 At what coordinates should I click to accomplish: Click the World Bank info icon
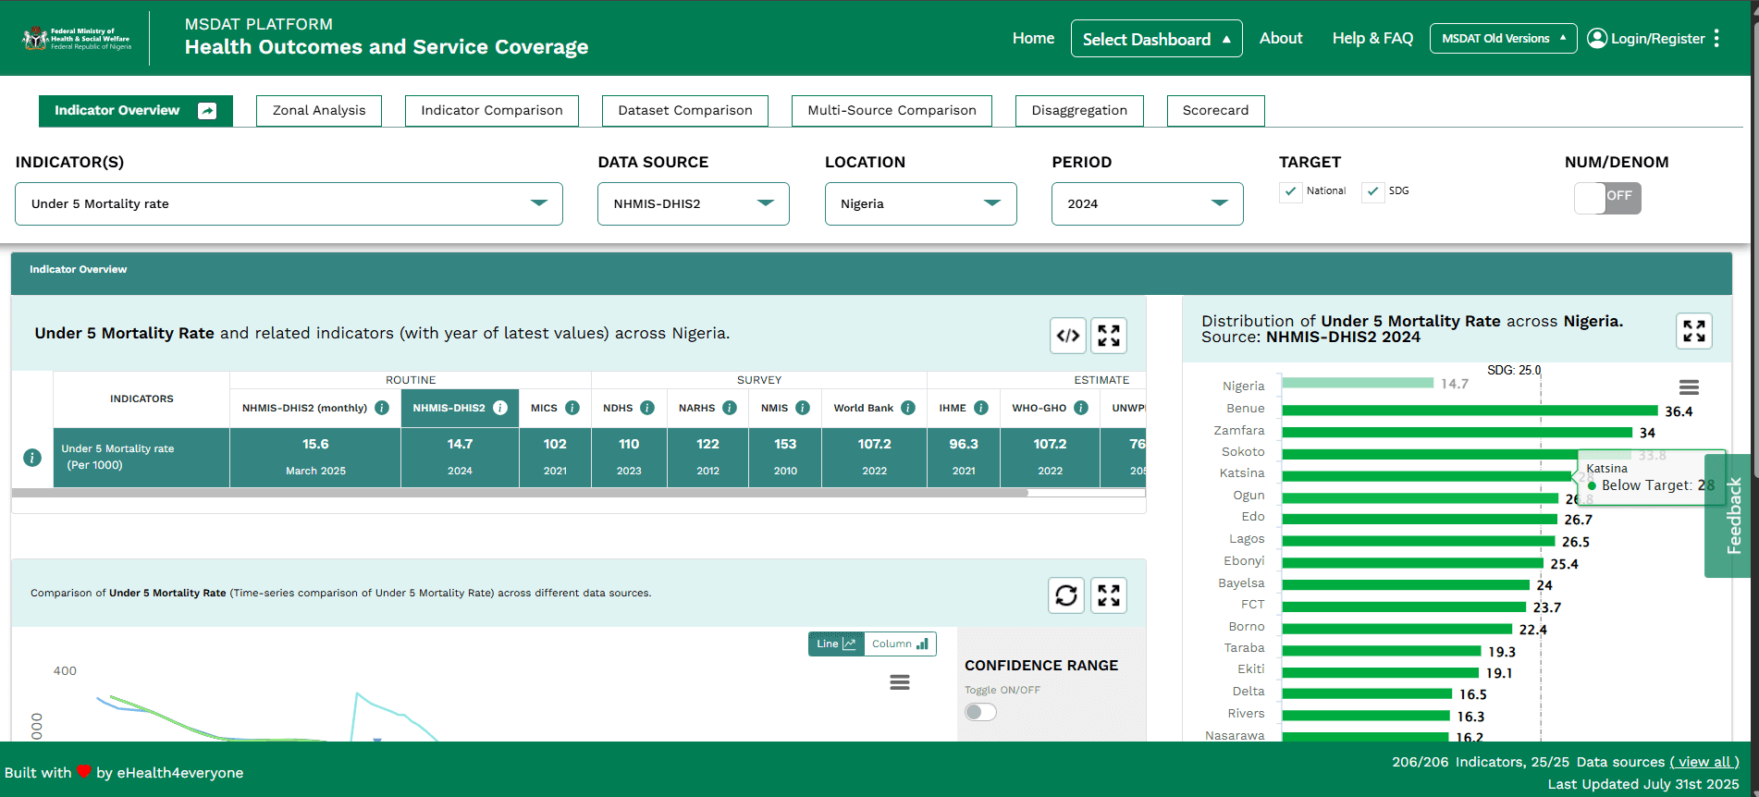908,408
